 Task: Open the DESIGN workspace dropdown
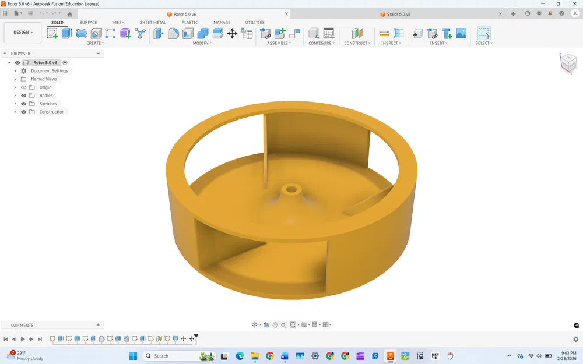23,32
